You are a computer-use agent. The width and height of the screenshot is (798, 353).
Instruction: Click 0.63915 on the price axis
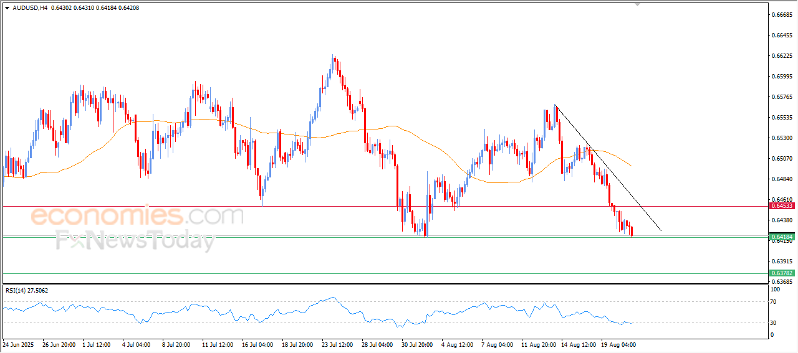point(782,261)
